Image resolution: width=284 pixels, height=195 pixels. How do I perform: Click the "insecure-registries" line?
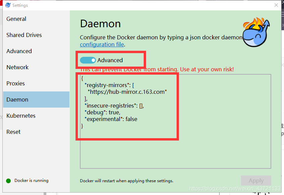pos(114,106)
